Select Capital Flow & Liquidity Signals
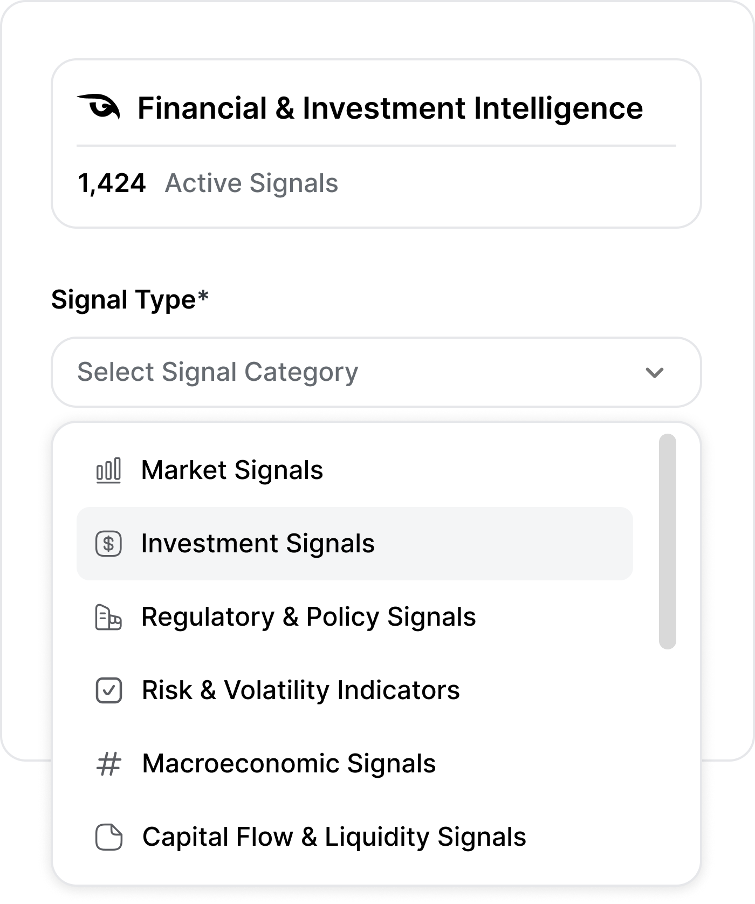The image size is (755, 904). click(334, 837)
